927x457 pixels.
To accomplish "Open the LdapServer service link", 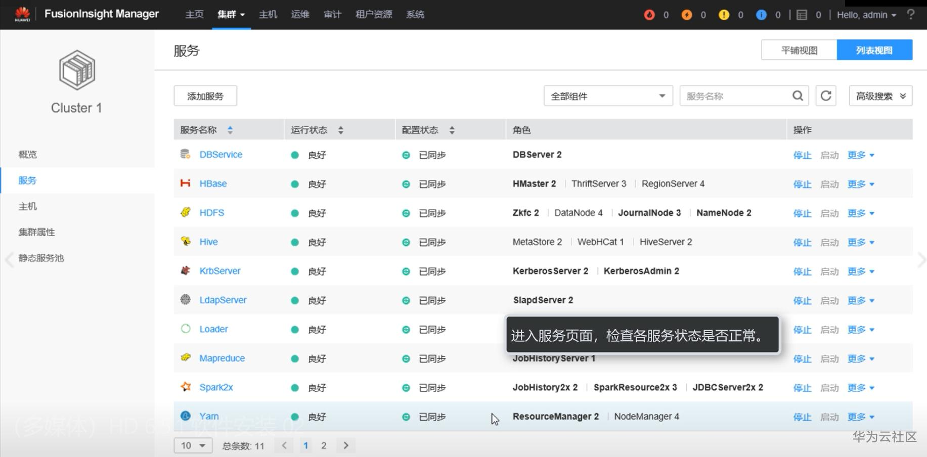I will tap(223, 300).
